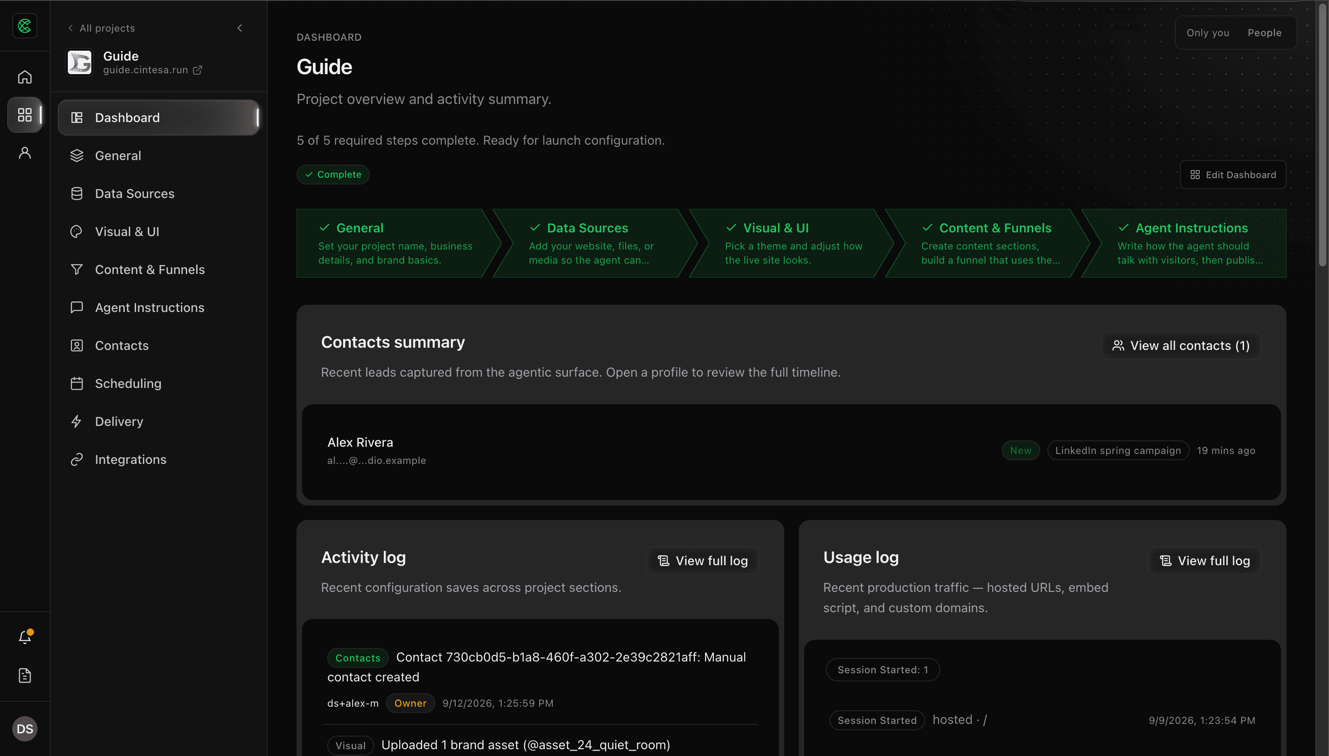
Task: Click the General layers icon
Action: point(77,155)
